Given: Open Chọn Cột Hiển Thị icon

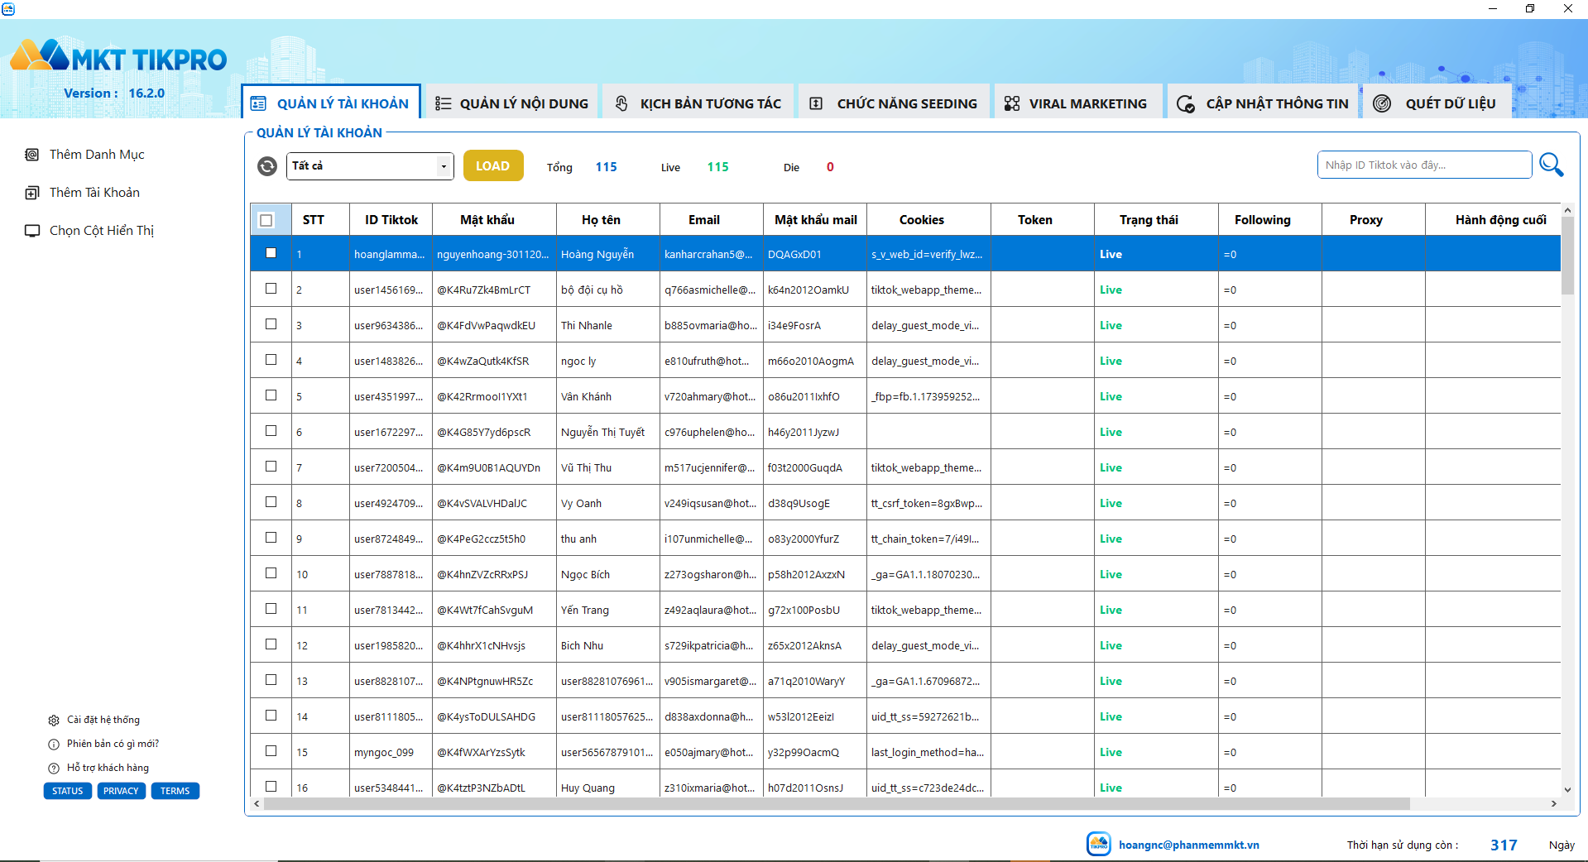Looking at the screenshot, I should (x=32, y=231).
